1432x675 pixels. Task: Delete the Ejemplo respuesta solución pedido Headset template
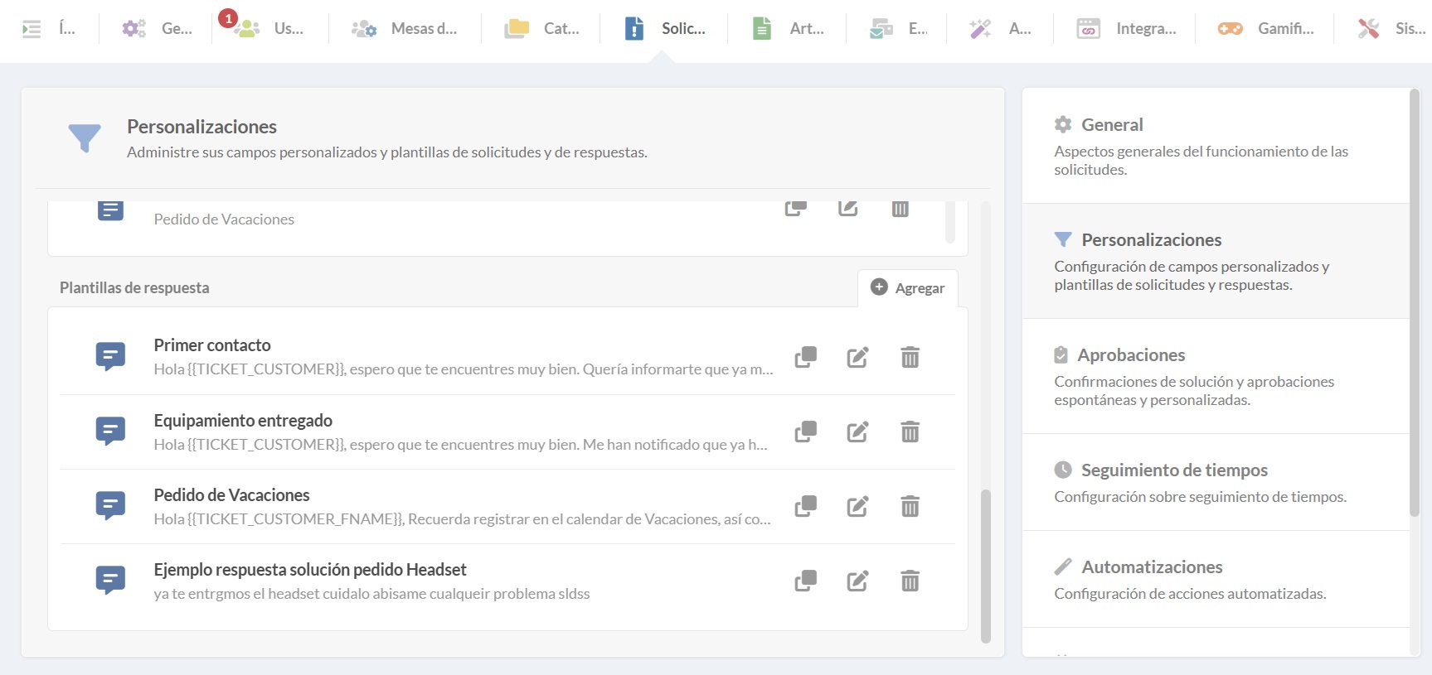(x=910, y=581)
